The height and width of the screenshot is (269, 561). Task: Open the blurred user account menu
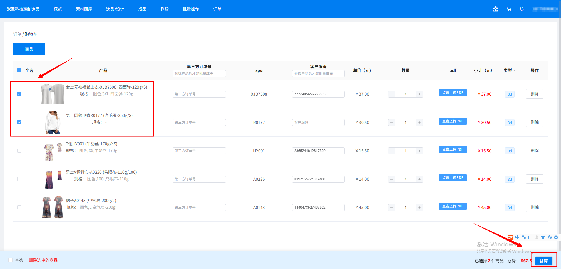[x=545, y=9]
